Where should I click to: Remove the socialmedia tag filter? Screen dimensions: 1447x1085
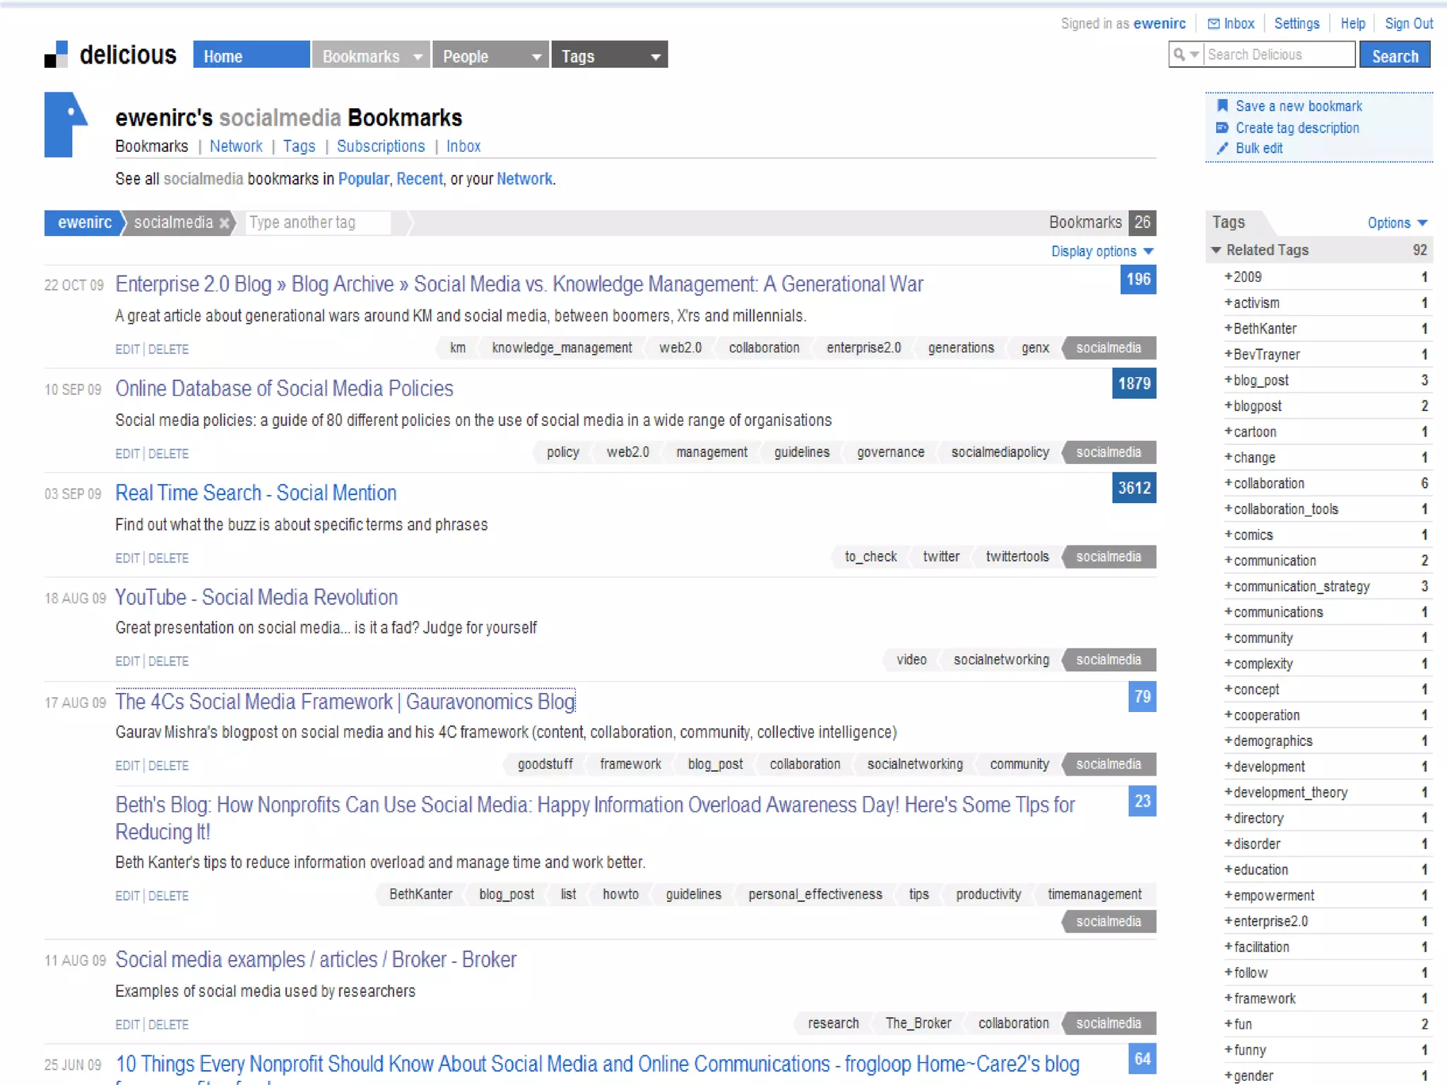pos(224,223)
